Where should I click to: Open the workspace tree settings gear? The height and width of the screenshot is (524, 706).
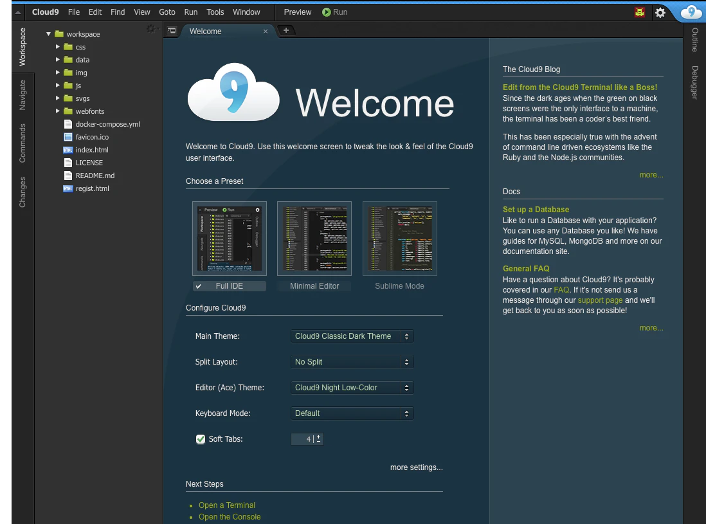pos(151,29)
